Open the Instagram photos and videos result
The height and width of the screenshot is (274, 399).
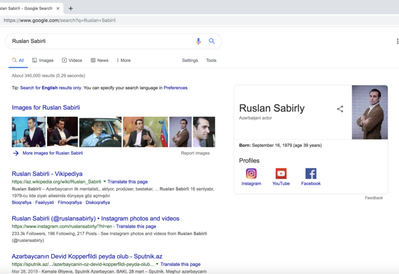coord(95,219)
